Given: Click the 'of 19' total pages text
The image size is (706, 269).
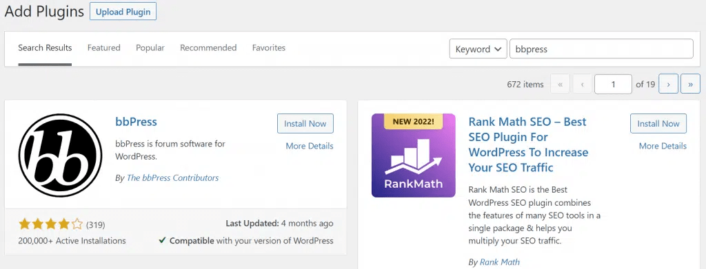Looking at the screenshot, I should click(x=645, y=85).
